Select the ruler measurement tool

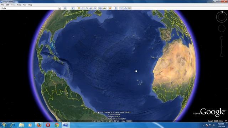tap(116, 8)
